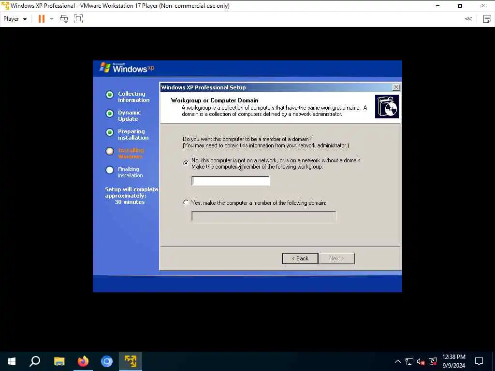Open the Player menu dropdown
Viewport: 495px width, 371px height.
point(15,19)
